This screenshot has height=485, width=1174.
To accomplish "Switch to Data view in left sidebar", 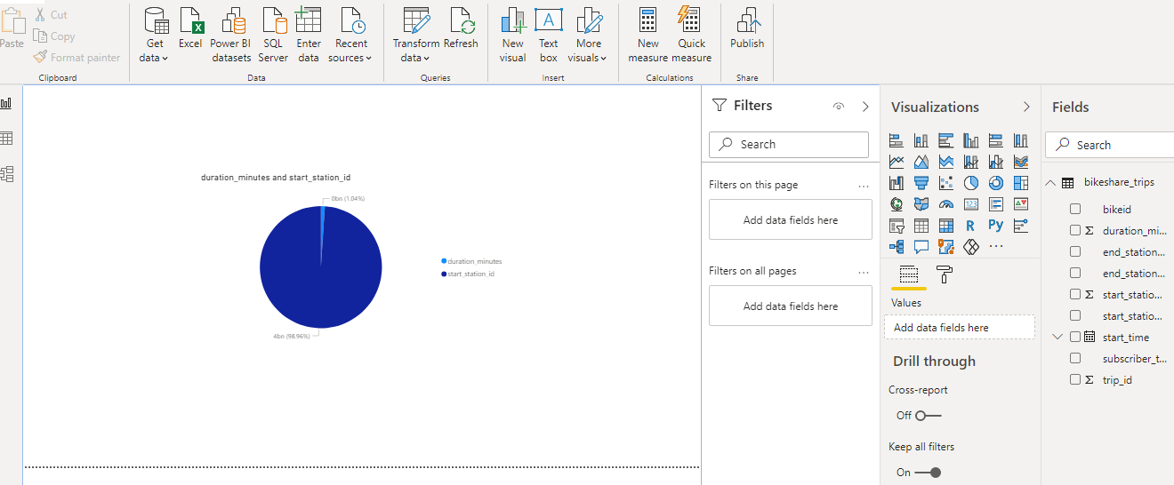I will 7,139.
